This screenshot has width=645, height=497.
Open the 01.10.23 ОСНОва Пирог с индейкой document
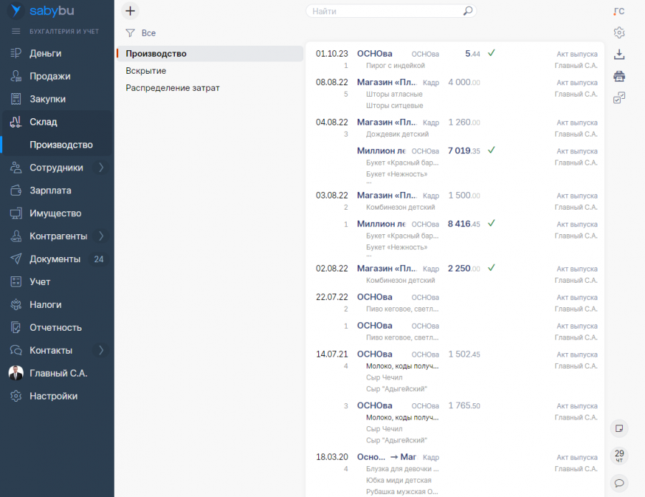455,59
